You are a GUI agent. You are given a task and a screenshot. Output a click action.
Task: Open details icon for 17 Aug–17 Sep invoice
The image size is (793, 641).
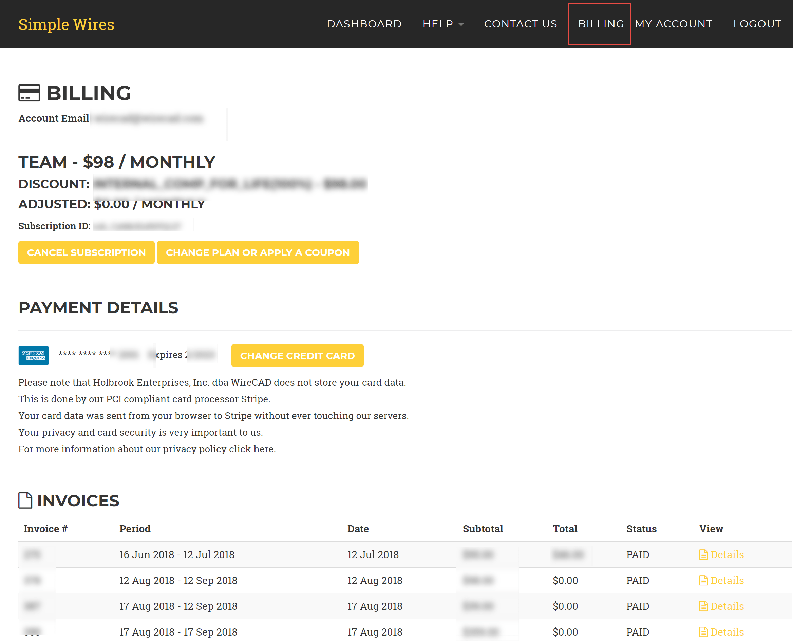coord(703,632)
